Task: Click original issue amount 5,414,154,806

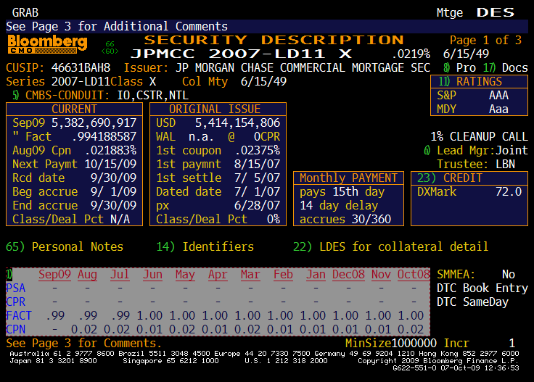Action: click(237, 123)
